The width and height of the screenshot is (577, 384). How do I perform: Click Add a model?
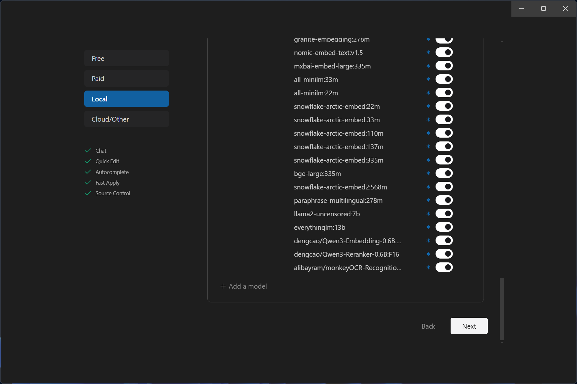coord(244,286)
